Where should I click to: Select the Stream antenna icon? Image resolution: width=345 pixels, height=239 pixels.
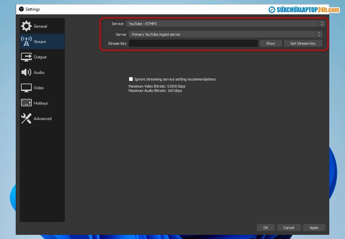pos(26,41)
